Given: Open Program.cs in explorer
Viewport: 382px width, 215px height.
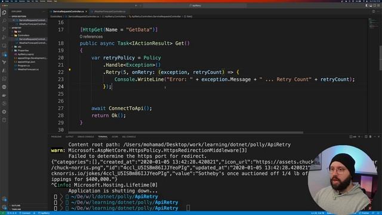Looking at the screenshot, I should coord(28,66).
